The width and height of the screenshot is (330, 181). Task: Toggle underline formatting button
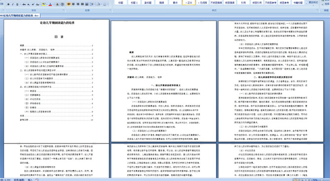pyautogui.click(x=17, y=4)
